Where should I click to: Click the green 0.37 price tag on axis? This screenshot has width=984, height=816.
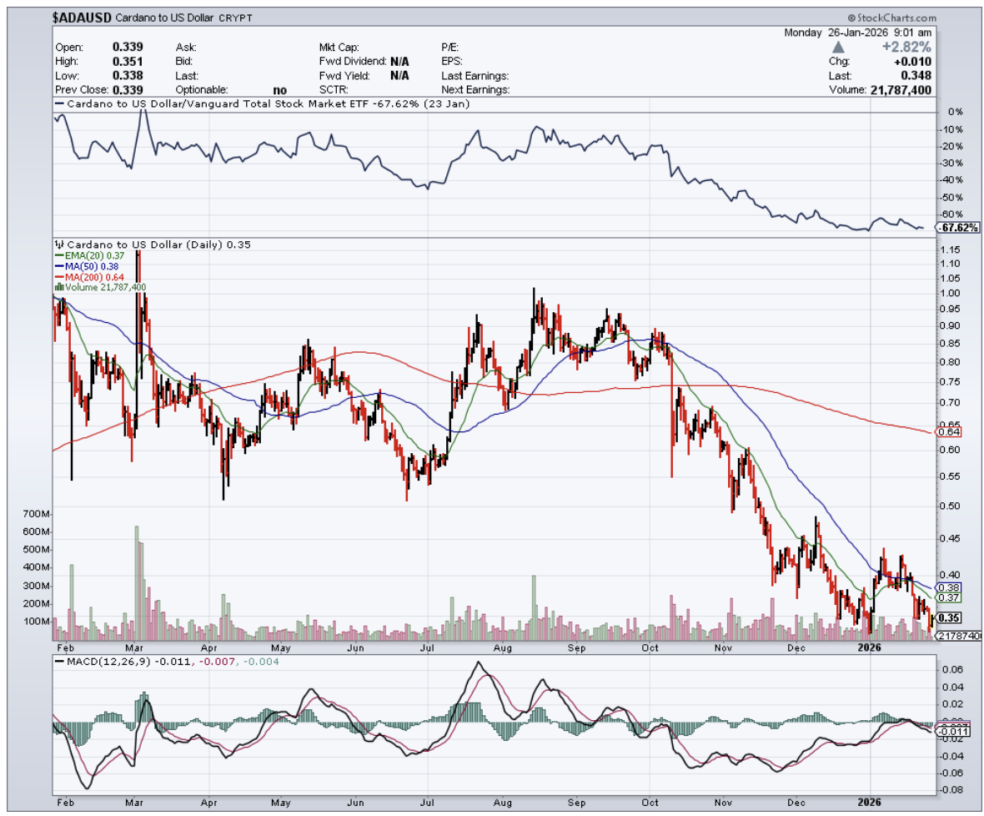click(x=950, y=597)
